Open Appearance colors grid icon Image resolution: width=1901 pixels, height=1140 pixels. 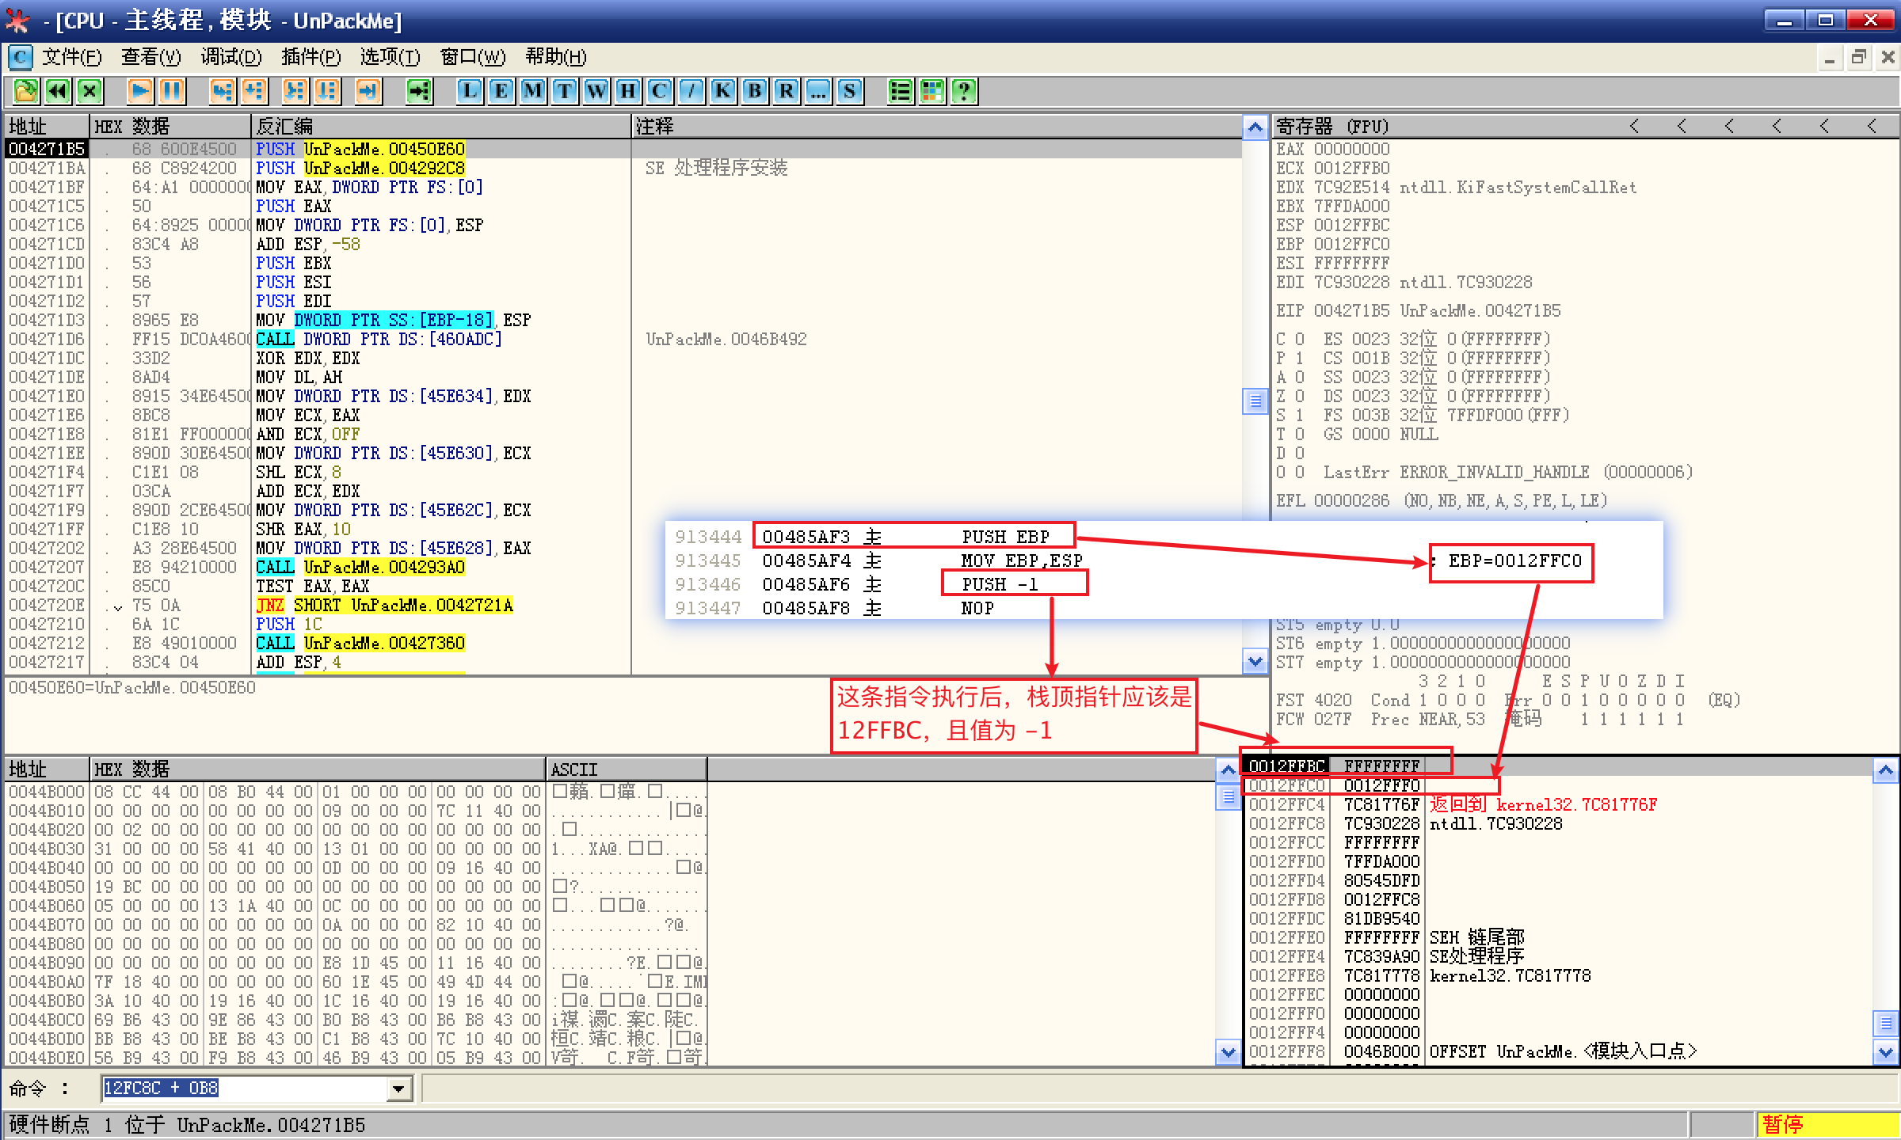coord(932,91)
